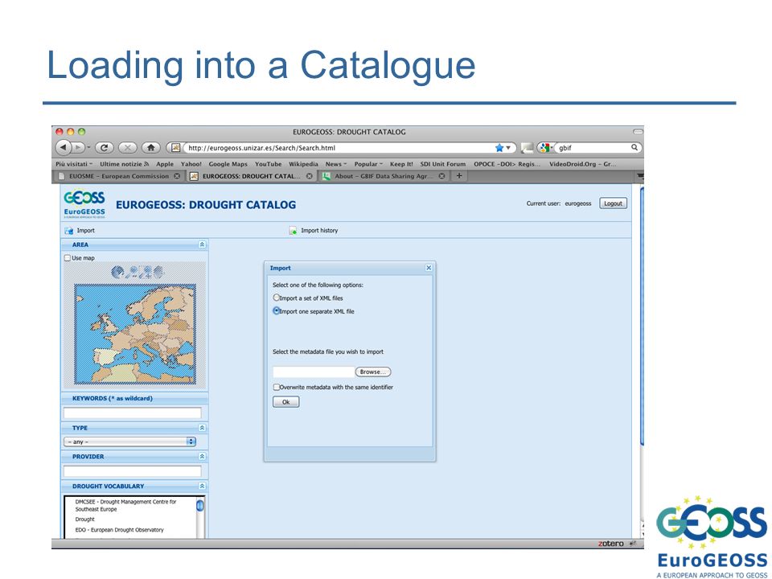Click the site favicon beside the URL
Screen dimensions: 772x579
[176, 148]
